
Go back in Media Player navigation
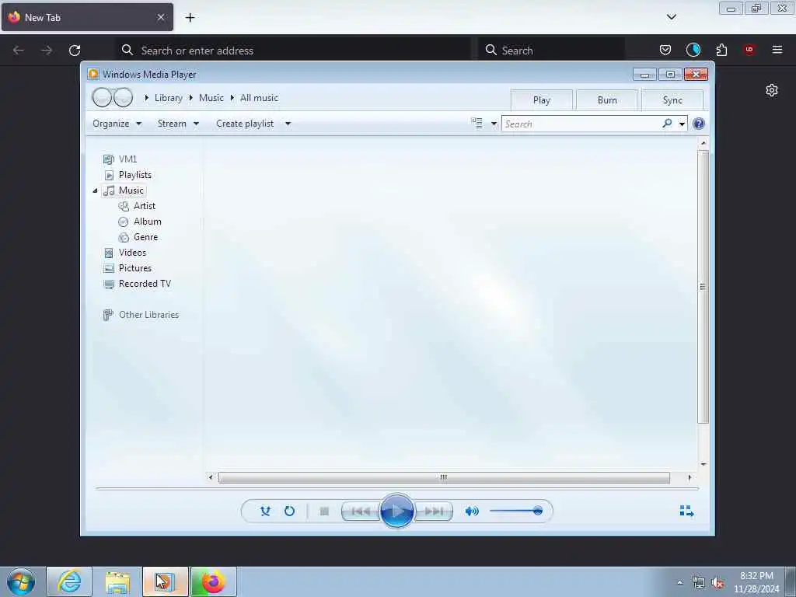point(102,97)
